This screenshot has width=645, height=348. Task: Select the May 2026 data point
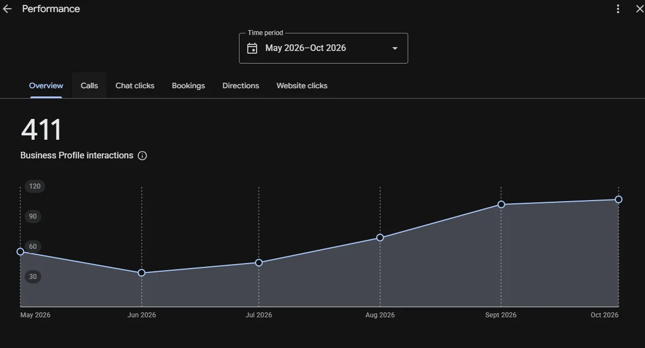tap(20, 252)
